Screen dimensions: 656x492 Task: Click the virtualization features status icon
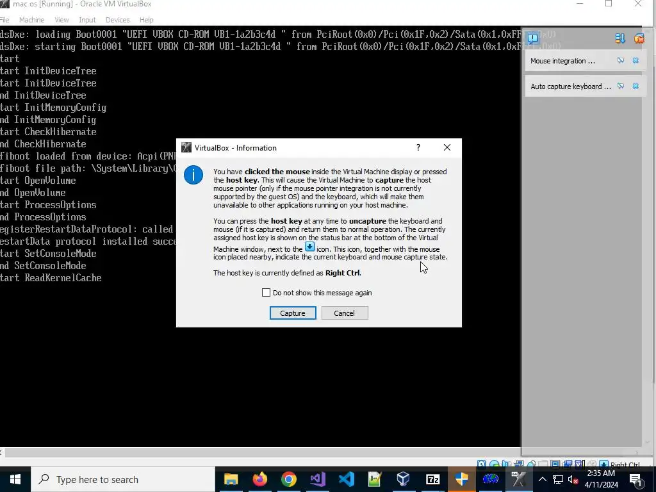[x=579, y=464]
